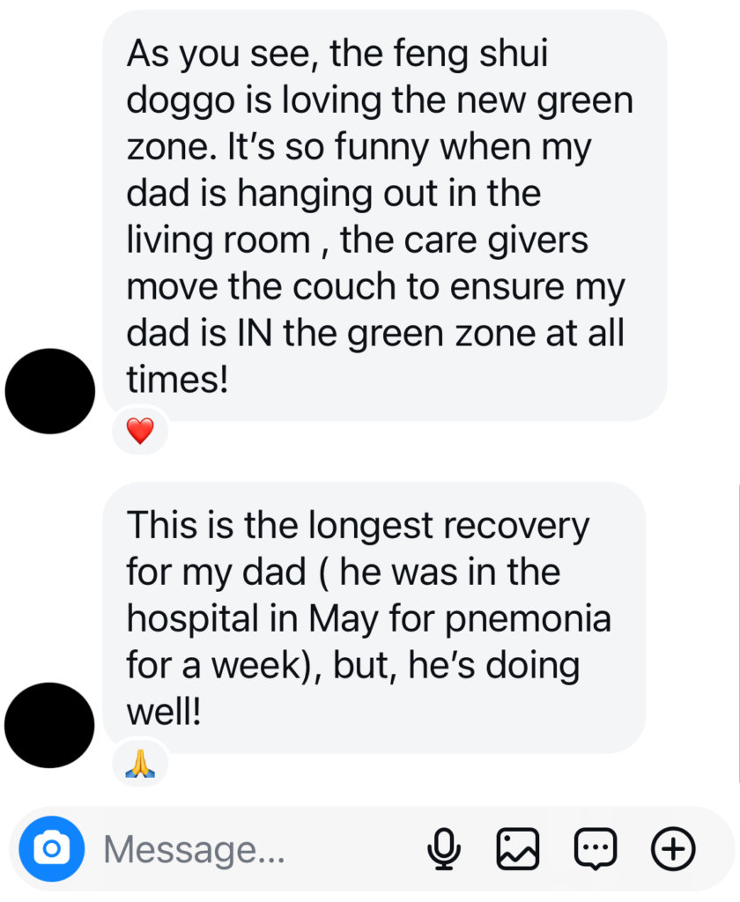Select the longest recovery message bubble
The height and width of the screenshot is (902, 740).
(374, 617)
